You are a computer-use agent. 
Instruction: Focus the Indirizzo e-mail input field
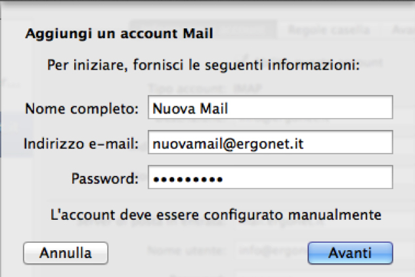tap(269, 142)
